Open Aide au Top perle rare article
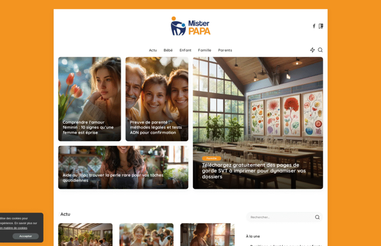381x246 pixels. (113, 178)
